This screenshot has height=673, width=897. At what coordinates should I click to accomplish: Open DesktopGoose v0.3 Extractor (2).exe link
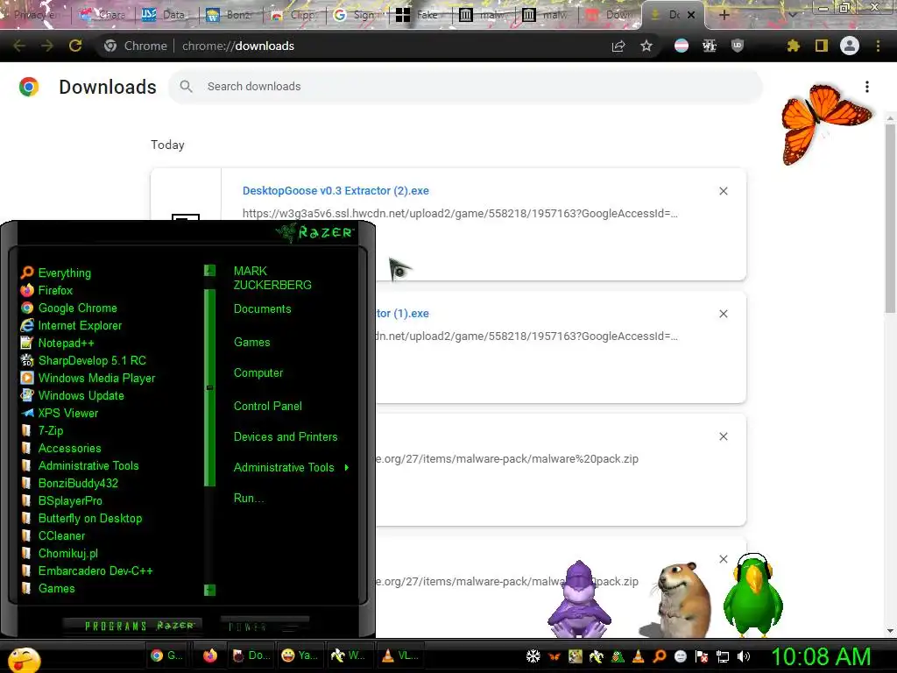click(x=335, y=190)
